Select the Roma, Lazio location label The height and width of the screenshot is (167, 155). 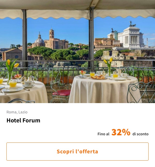click(x=17, y=112)
